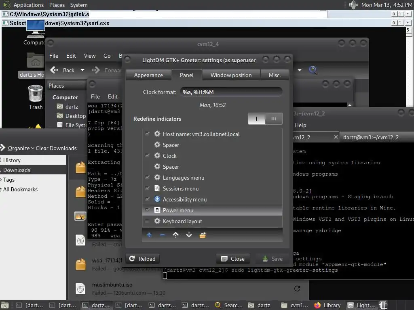Toggle the Host name indicator checkbox
The image size is (414, 310).
pyautogui.click(x=147, y=134)
